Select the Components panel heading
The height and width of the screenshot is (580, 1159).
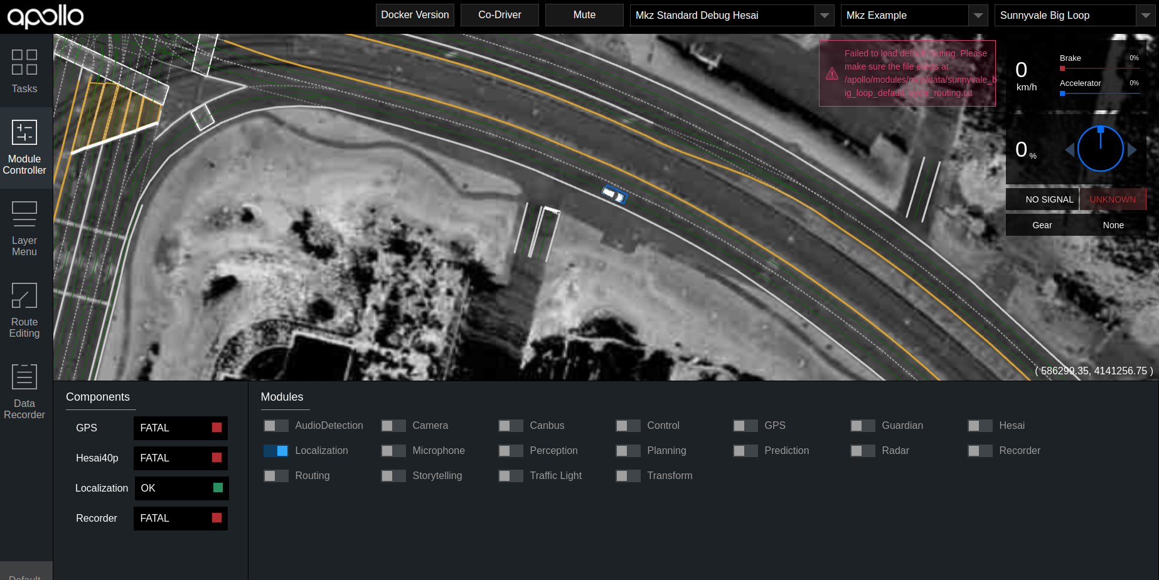(x=98, y=397)
